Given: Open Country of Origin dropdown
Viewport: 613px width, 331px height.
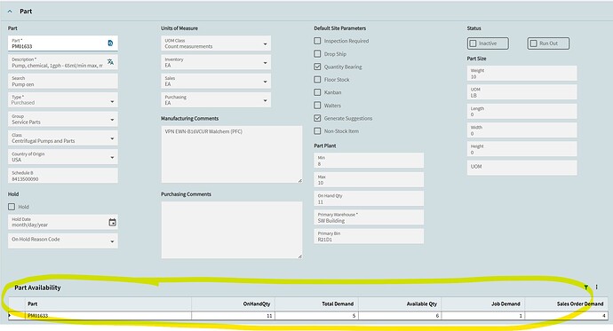Looking at the screenshot, I should point(112,157).
